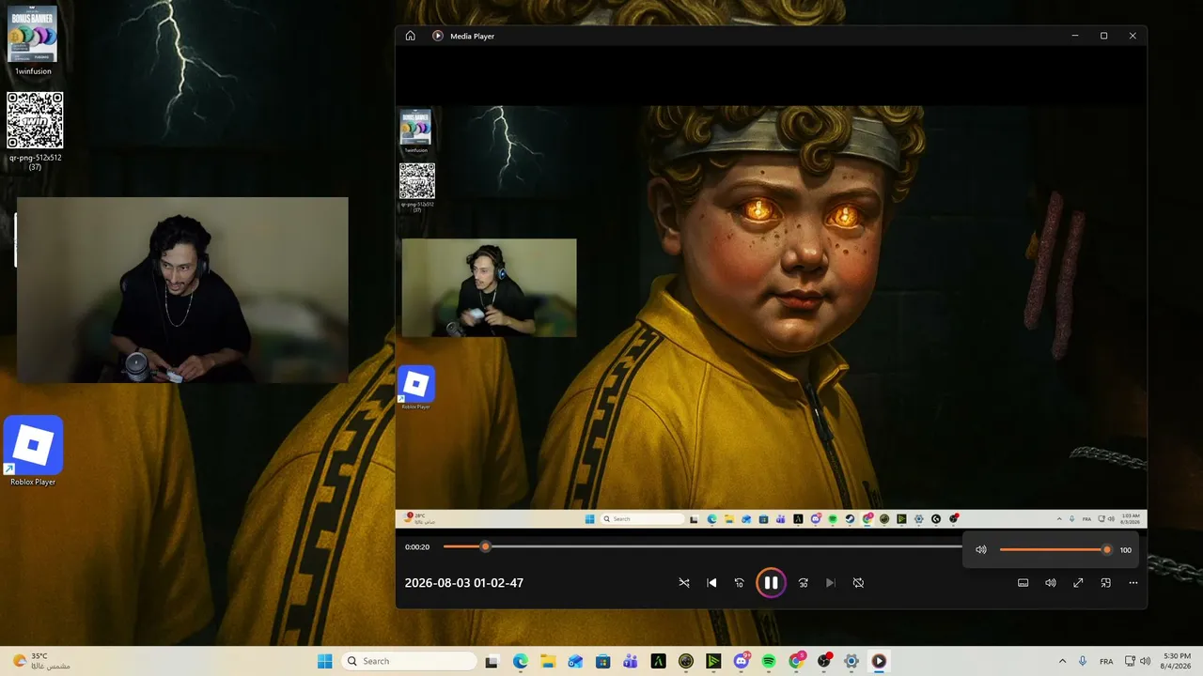Toggle shuffle in Media Player

click(x=684, y=583)
